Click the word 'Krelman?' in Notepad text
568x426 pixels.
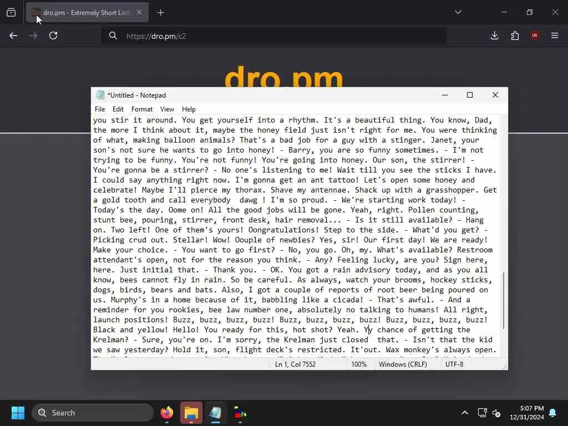pyautogui.click(x=110, y=340)
